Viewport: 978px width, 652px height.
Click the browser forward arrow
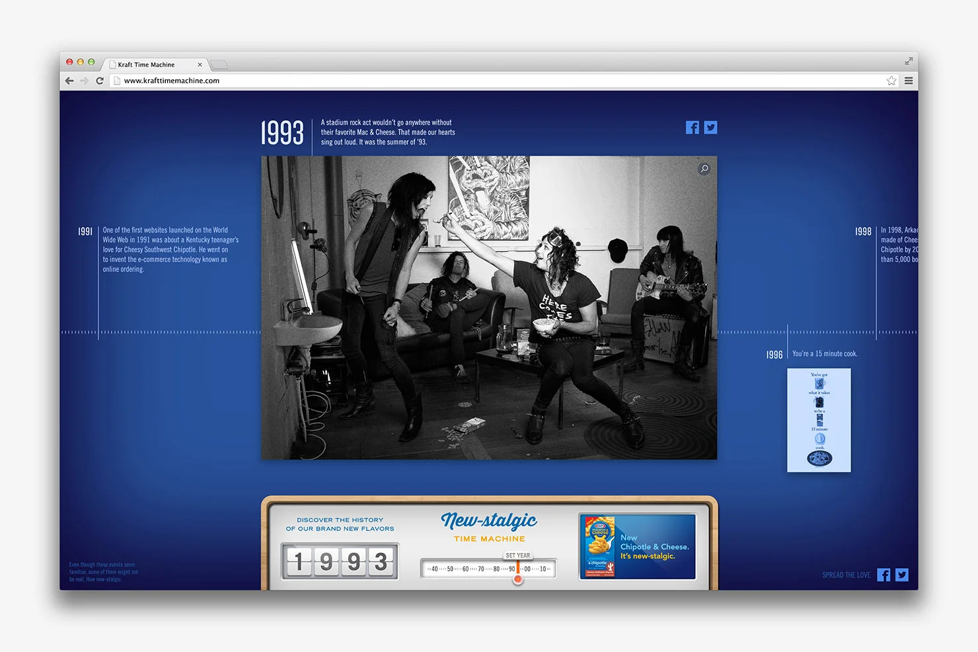85,81
